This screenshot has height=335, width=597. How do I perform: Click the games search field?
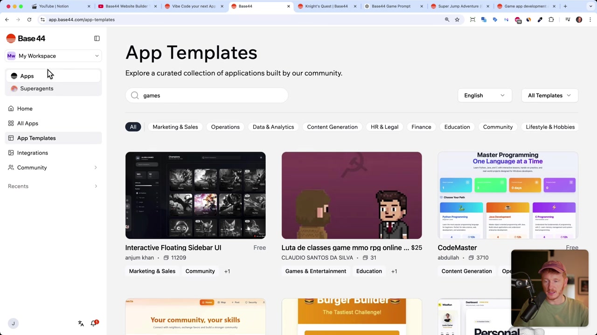(207, 95)
